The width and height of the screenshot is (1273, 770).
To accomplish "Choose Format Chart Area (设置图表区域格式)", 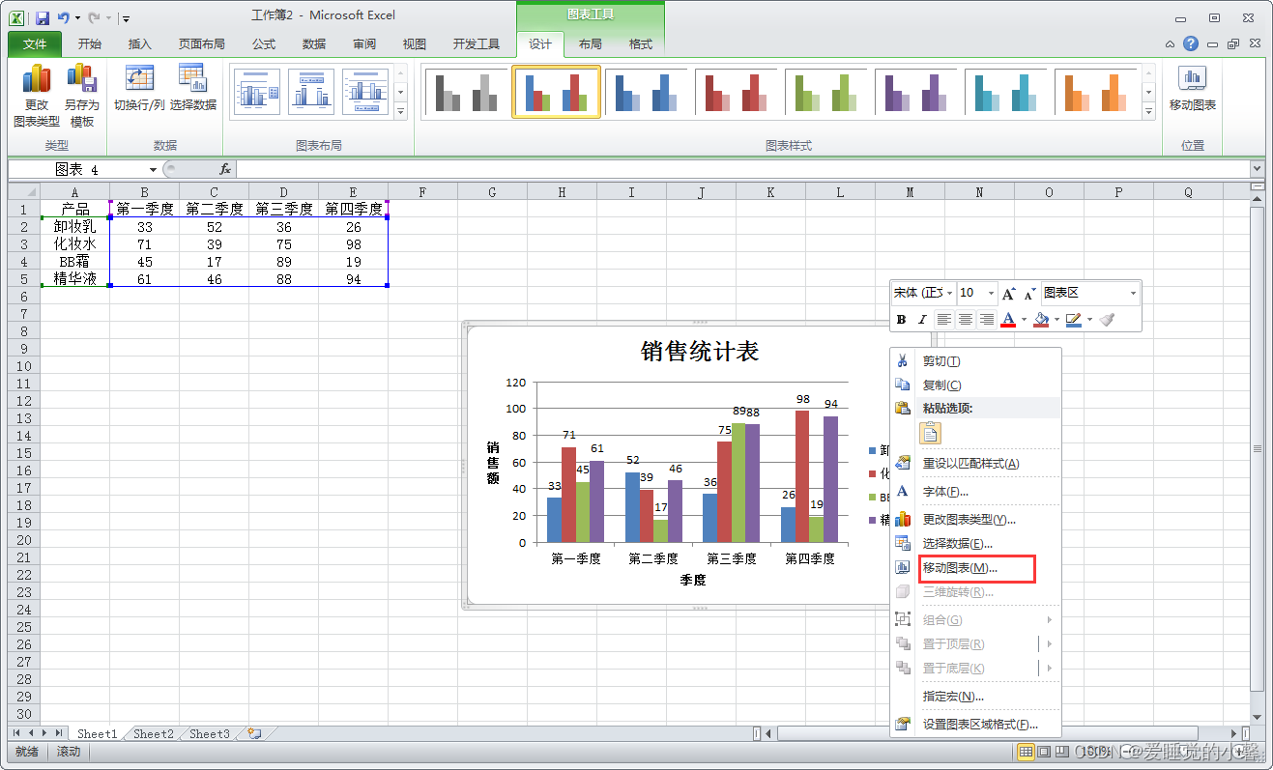I will point(975,724).
